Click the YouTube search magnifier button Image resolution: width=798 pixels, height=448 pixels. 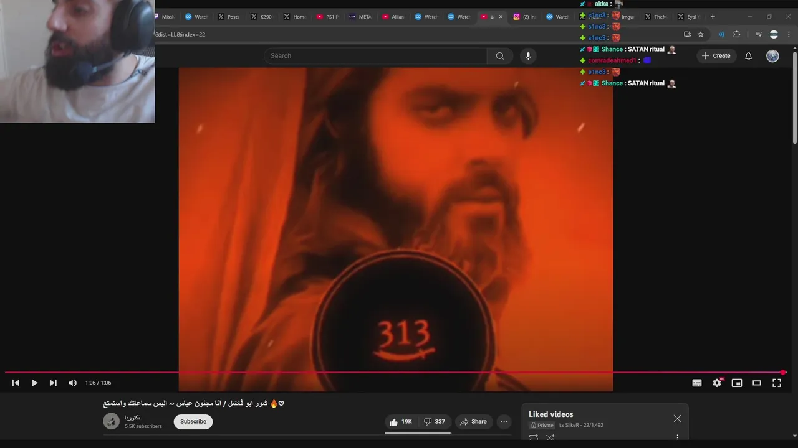pyautogui.click(x=500, y=56)
